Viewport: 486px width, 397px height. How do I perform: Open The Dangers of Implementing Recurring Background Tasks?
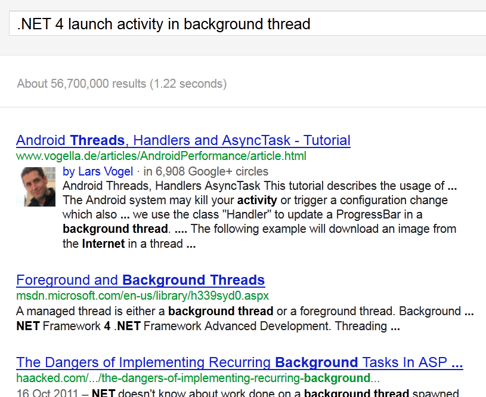click(239, 362)
